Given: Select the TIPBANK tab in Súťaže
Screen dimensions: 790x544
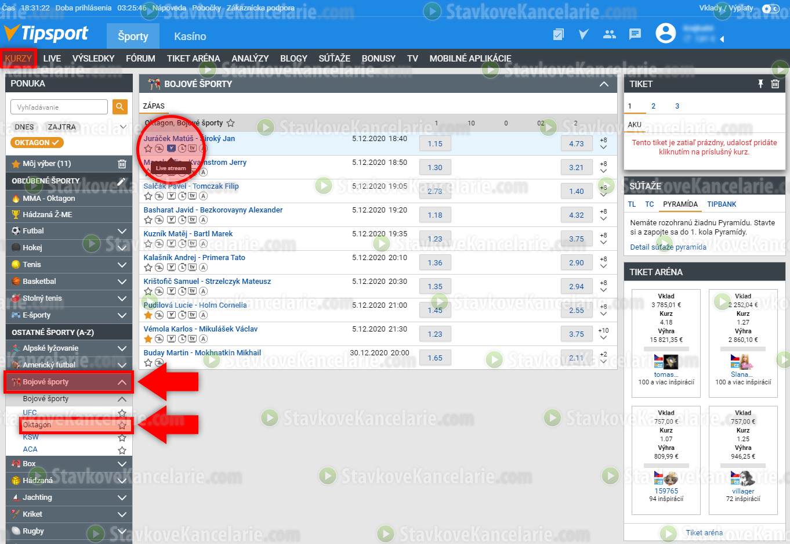Looking at the screenshot, I should coord(722,204).
